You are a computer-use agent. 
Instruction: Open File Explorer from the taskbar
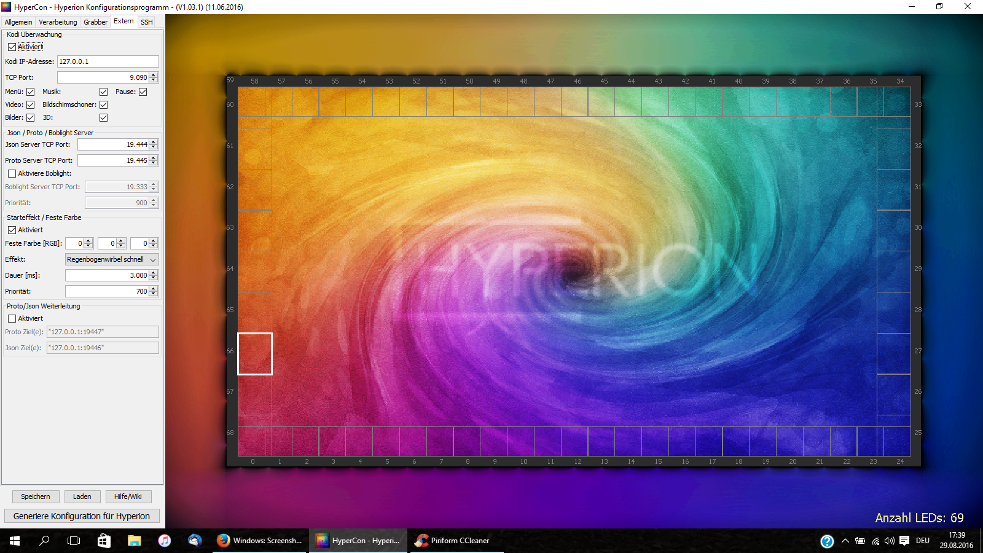(x=134, y=541)
